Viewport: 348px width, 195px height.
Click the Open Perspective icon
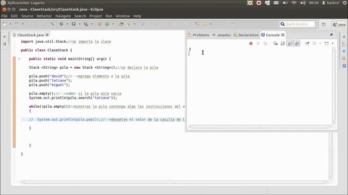(x=324, y=24)
